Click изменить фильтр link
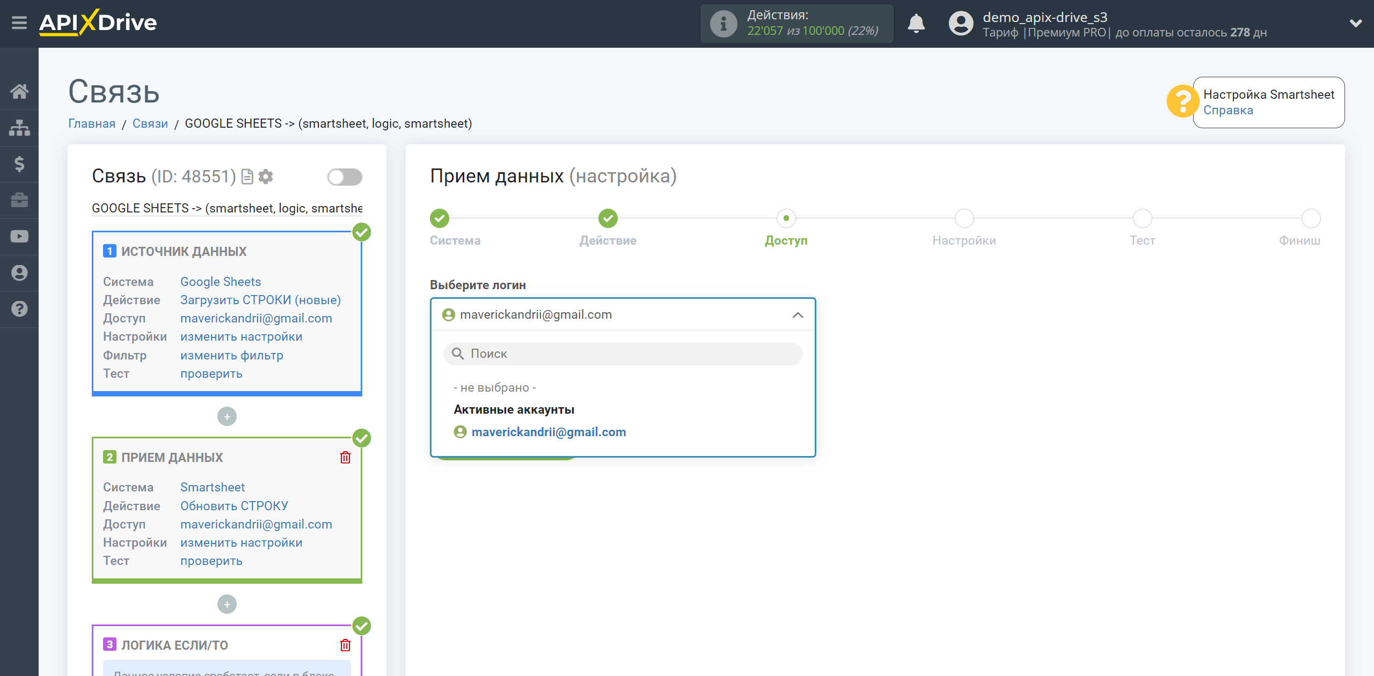The height and width of the screenshot is (676, 1374). [x=231, y=355]
